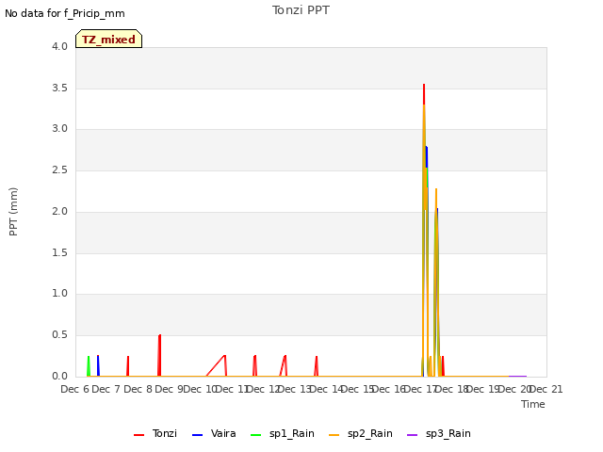Click the blue Vaira legend swatch
This screenshot has height=452, width=603.
197,435
